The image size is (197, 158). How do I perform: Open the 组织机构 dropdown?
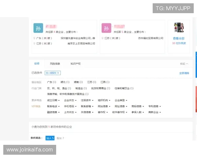tap(104, 100)
